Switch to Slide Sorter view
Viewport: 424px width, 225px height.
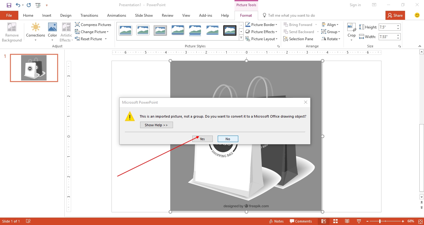[x=335, y=221]
